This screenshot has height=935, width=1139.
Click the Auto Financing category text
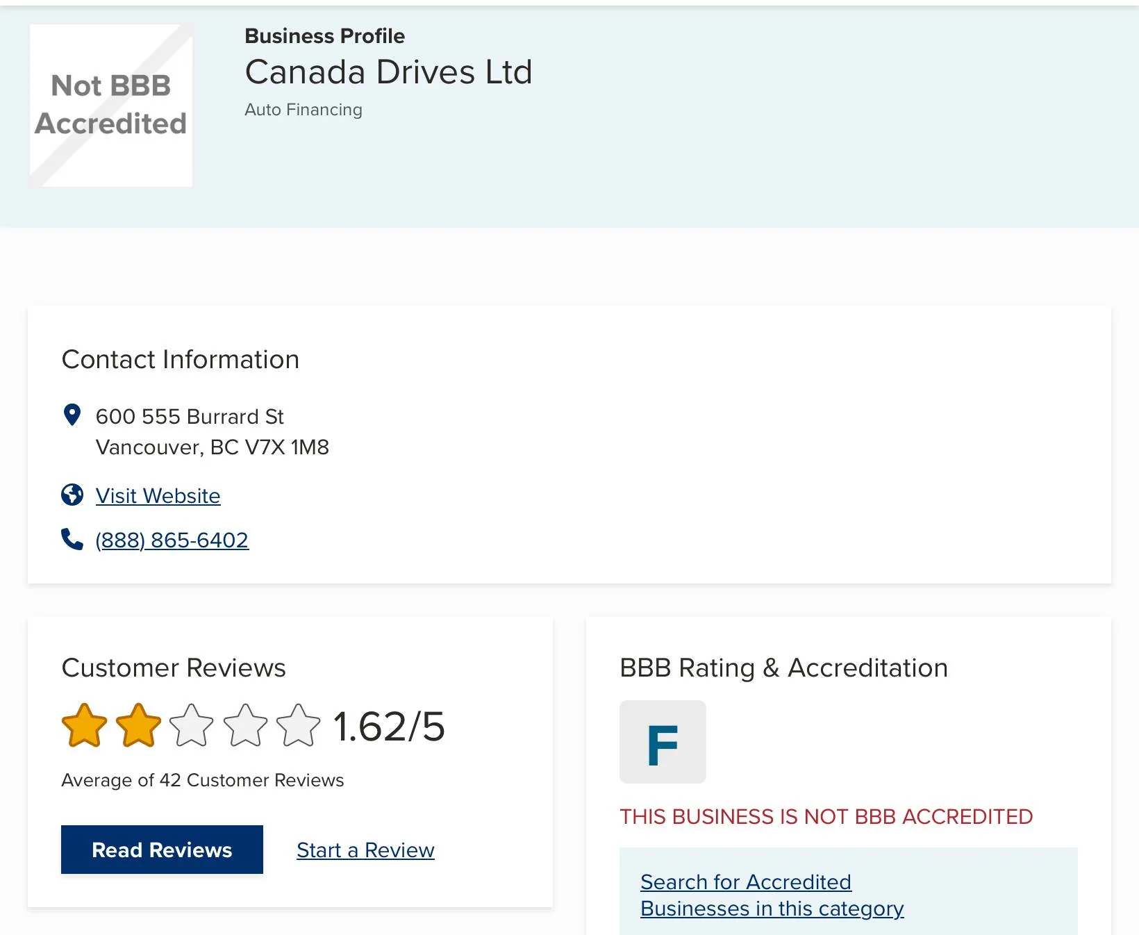[x=304, y=110]
